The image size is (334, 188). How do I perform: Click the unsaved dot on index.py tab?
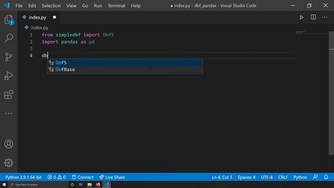tap(54, 17)
